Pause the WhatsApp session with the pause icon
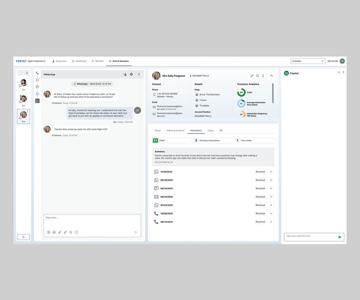Viewport: 360px width, 300px height. coord(131,74)
